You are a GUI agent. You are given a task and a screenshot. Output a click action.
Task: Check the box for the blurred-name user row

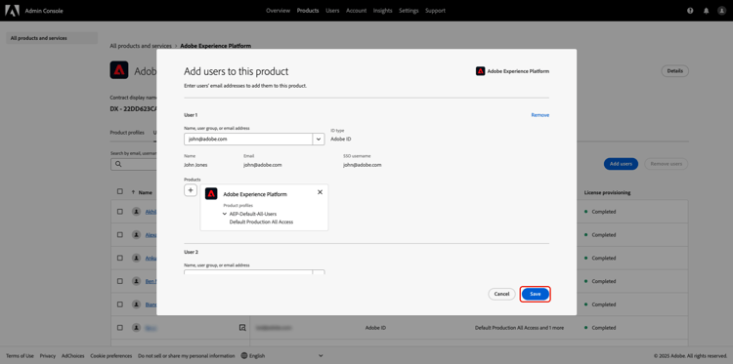pos(120,328)
